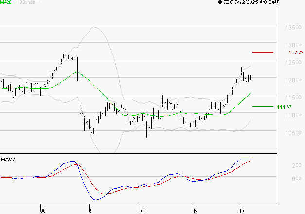
Task: Click the S month marker on the time axis
Action: 92,211
